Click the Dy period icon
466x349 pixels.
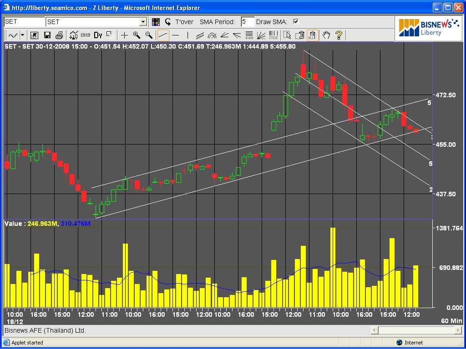point(98,35)
